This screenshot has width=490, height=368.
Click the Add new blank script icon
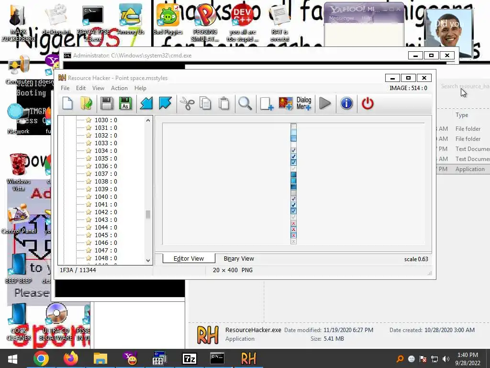pyautogui.click(x=267, y=103)
